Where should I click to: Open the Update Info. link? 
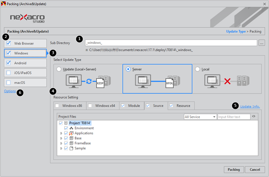(x=250, y=106)
